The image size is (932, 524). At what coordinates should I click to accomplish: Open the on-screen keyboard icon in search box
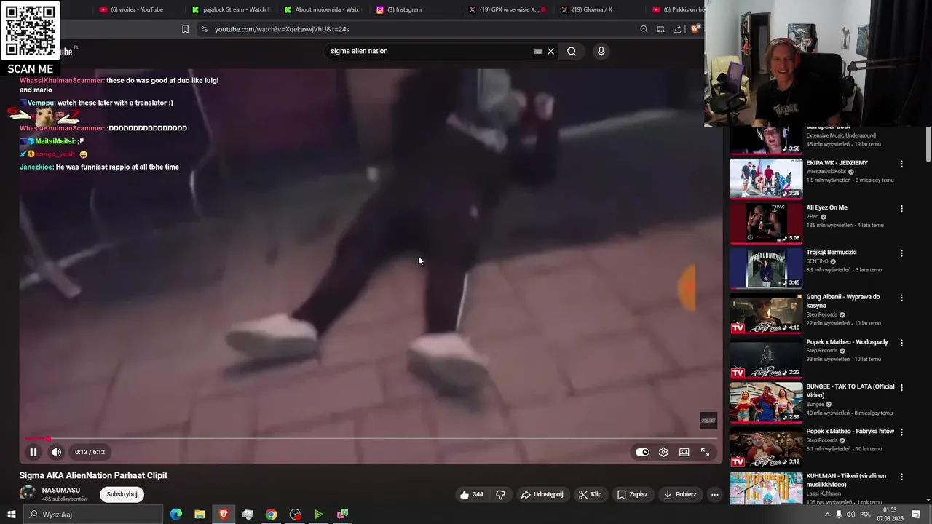click(538, 51)
